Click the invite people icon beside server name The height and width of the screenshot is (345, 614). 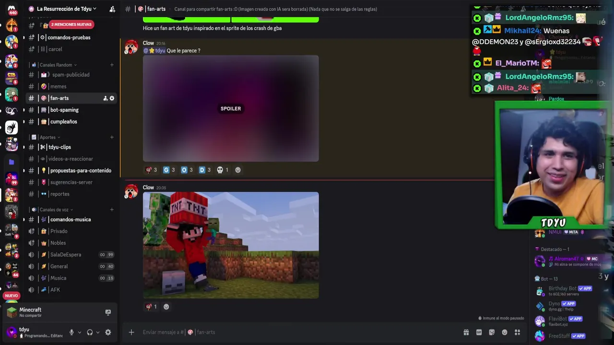click(x=112, y=9)
